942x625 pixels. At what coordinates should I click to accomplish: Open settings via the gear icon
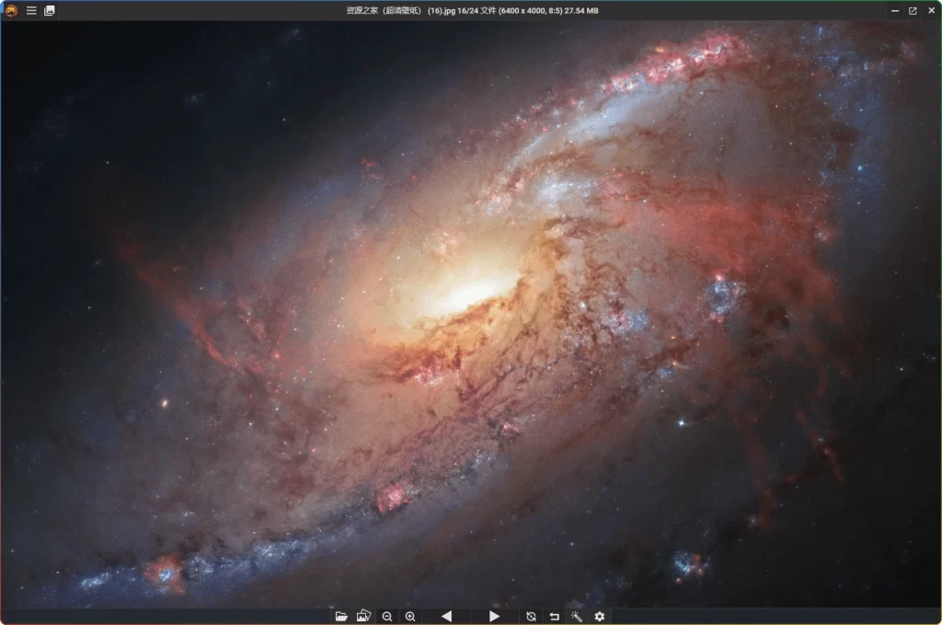pyautogui.click(x=600, y=616)
